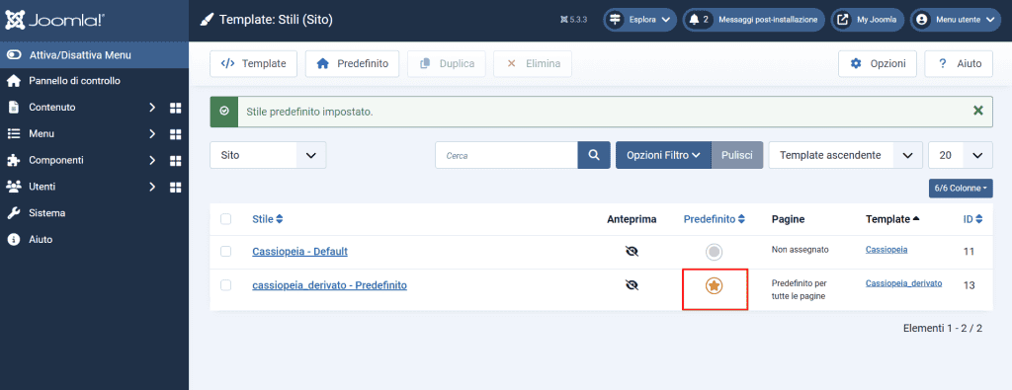Click the magnifier search button

(x=594, y=155)
